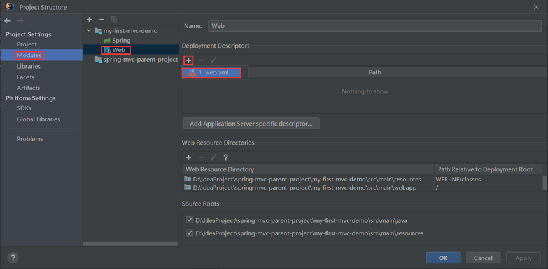This screenshot has height=269, width=548.
Task: Click the forward navigation arrow
Action: 20,21
